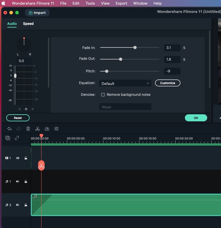Click the video track 1 icon
221x228 pixels.
pyautogui.click(x=7, y=158)
